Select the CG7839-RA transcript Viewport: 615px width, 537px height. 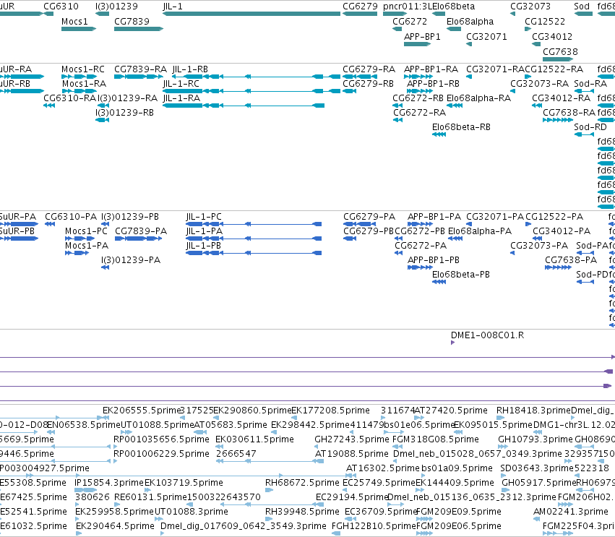(139, 77)
